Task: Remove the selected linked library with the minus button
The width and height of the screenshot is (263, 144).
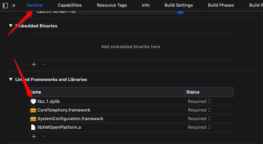Action: [44, 136]
